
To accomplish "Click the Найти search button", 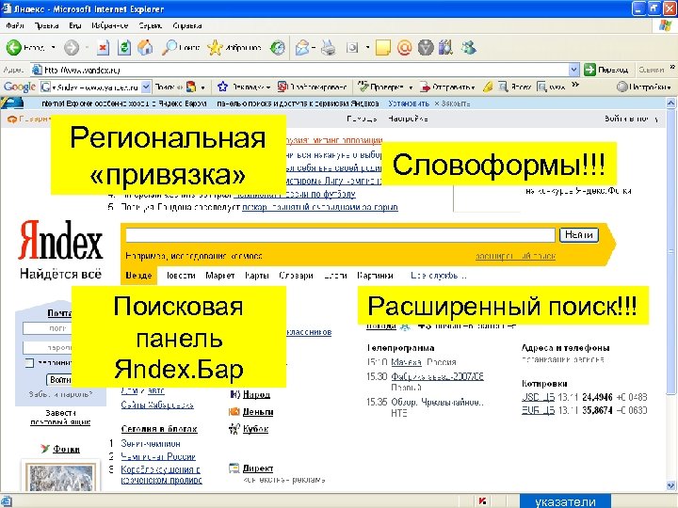I will pyautogui.click(x=579, y=234).
